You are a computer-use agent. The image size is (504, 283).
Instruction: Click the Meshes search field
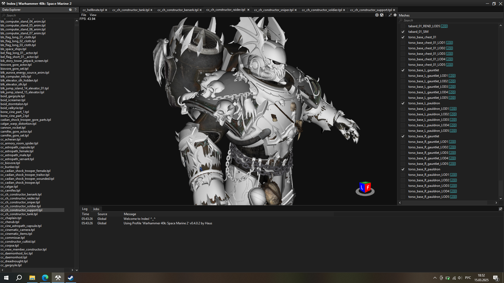pyautogui.click(x=450, y=20)
